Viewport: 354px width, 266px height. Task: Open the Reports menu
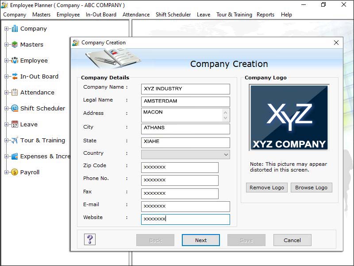265,14
